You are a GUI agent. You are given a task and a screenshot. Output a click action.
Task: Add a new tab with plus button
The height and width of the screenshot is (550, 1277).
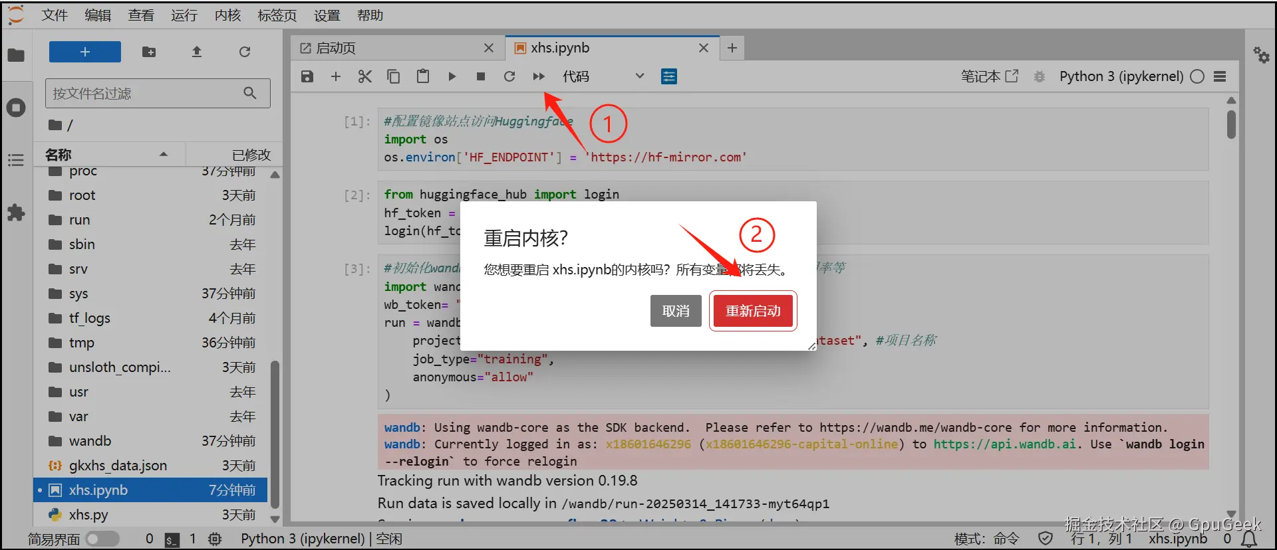click(x=732, y=48)
